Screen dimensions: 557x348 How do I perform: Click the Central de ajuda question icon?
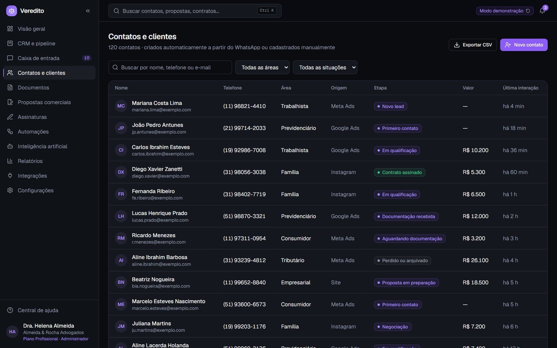(x=10, y=310)
